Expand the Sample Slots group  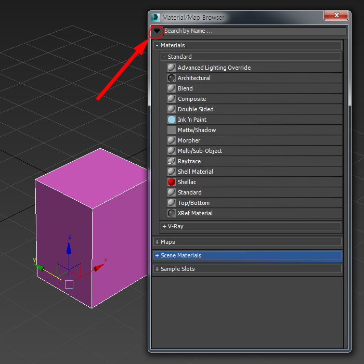248,269
